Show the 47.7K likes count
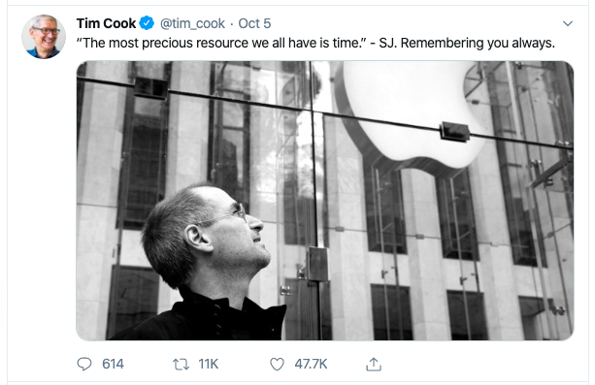Viewport: 595px width, 385px height. 311,364
